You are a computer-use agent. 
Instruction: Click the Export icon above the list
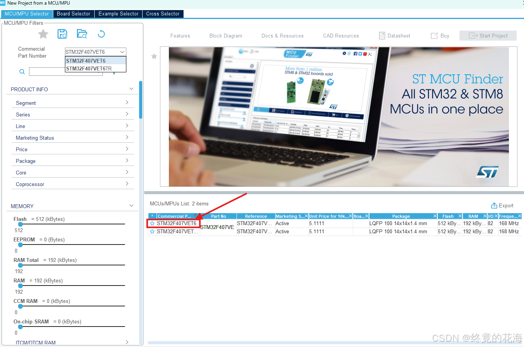click(494, 205)
